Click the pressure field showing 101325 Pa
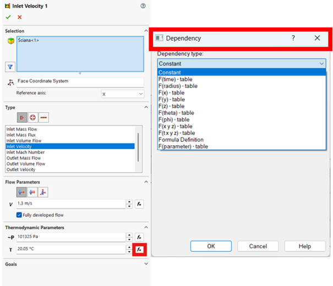 70,237
